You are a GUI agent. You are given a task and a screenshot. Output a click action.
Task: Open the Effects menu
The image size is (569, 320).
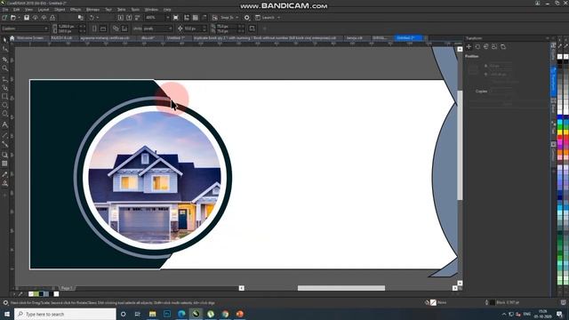[x=76, y=10]
